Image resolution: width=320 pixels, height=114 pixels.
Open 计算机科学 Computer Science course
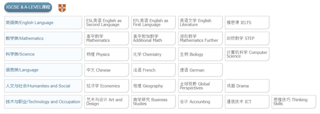(247, 54)
